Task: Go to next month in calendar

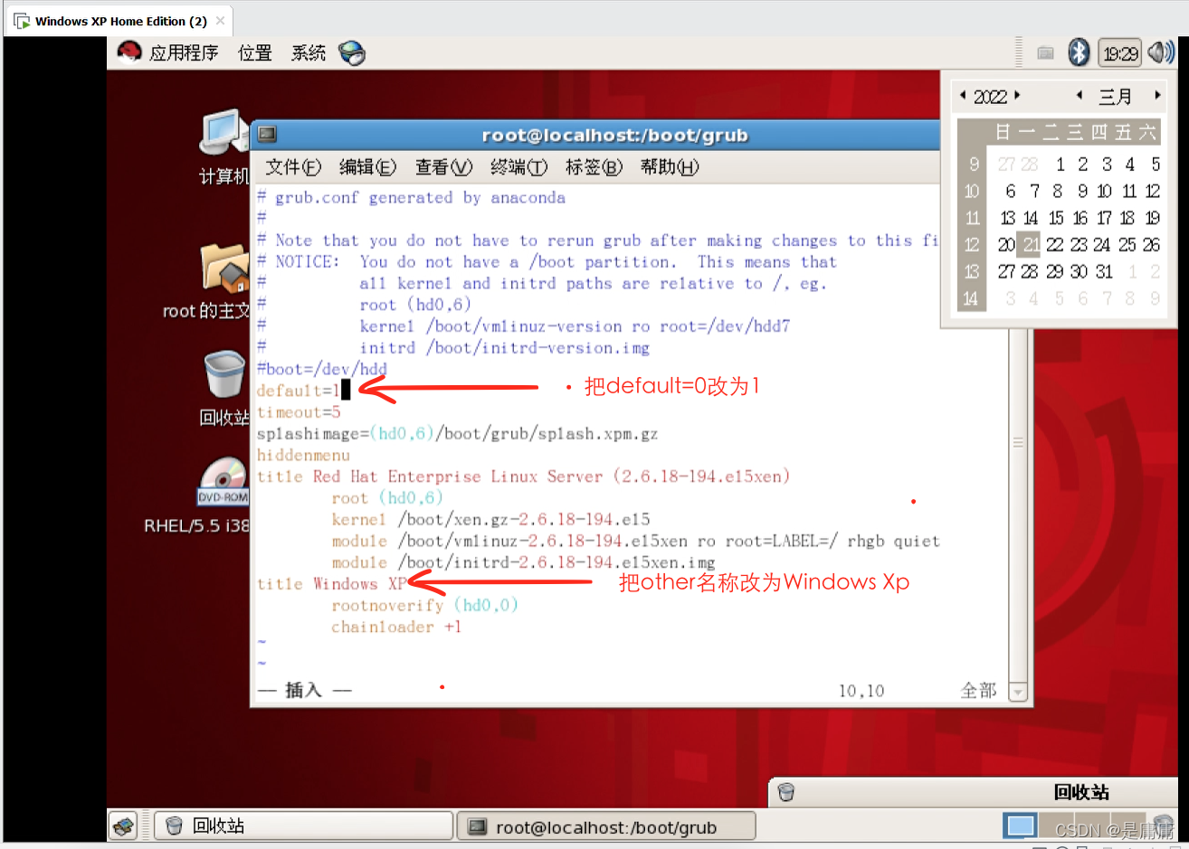Action: pos(1157,95)
